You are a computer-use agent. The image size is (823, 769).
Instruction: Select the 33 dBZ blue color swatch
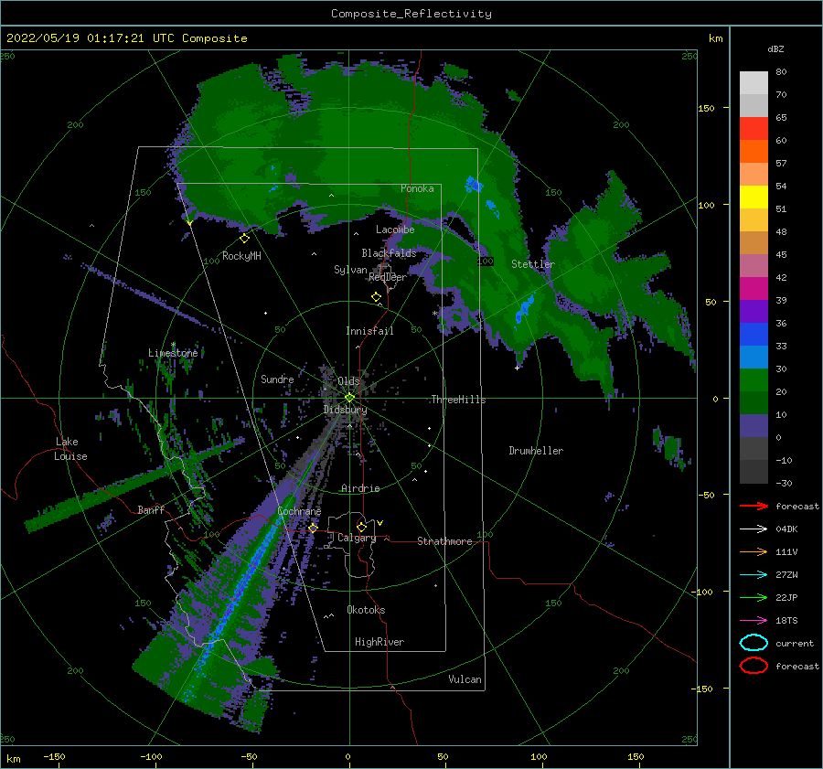(x=754, y=334)
